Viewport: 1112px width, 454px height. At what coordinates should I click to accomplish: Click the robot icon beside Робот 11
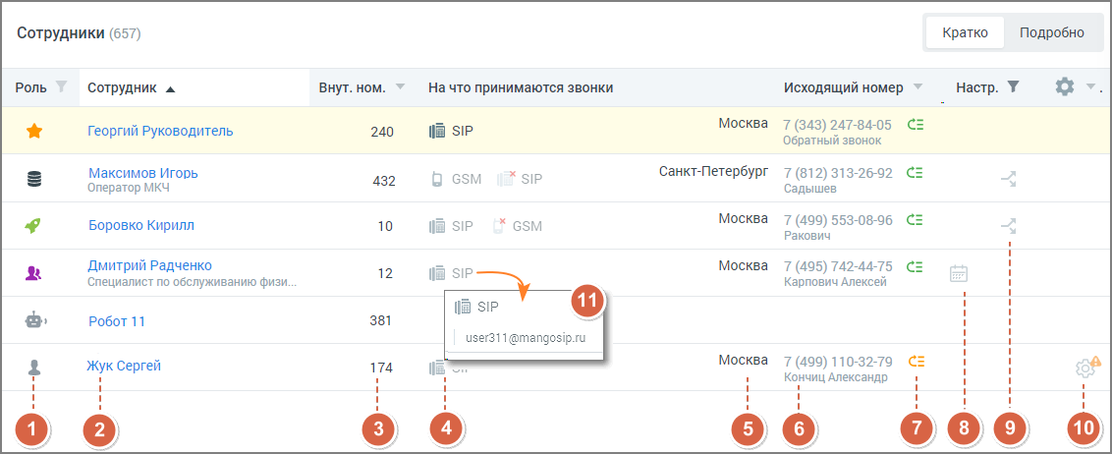(x=34, y=320)
